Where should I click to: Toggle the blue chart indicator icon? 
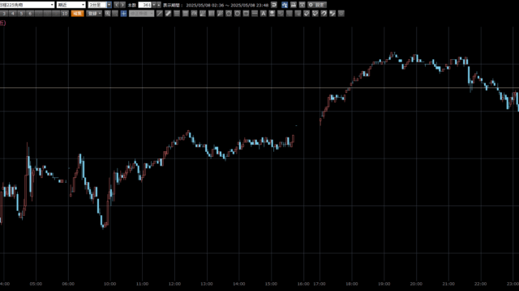point(285,5)
